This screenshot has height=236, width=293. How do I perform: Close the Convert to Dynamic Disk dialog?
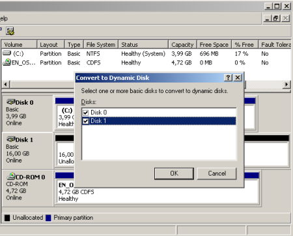click(x=238, y=77)
